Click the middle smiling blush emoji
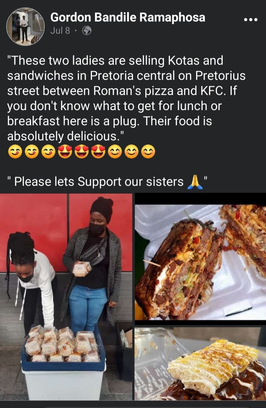This screenshot has width=266, height=408. 132,152
